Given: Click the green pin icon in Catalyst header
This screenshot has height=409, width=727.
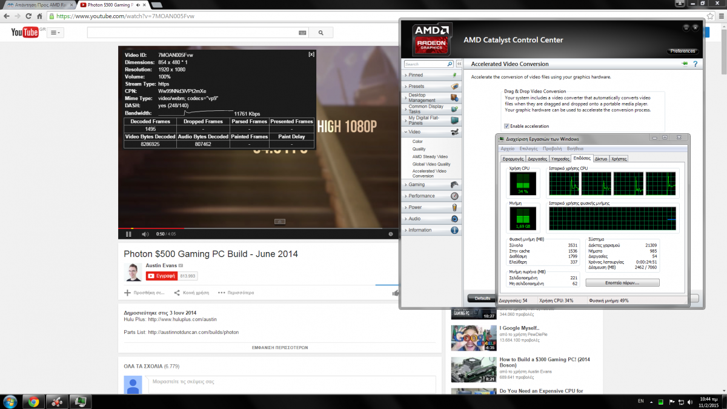Looking at the screenshot, I should click(x=685, y=64).
